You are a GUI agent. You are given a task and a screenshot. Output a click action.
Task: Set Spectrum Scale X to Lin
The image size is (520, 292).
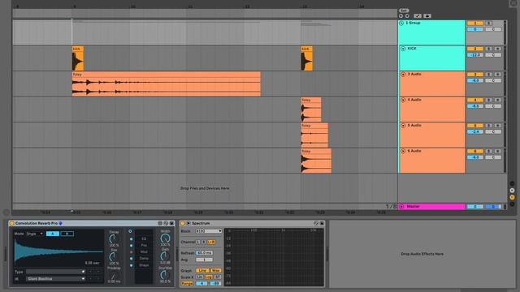tap(199, 277)
